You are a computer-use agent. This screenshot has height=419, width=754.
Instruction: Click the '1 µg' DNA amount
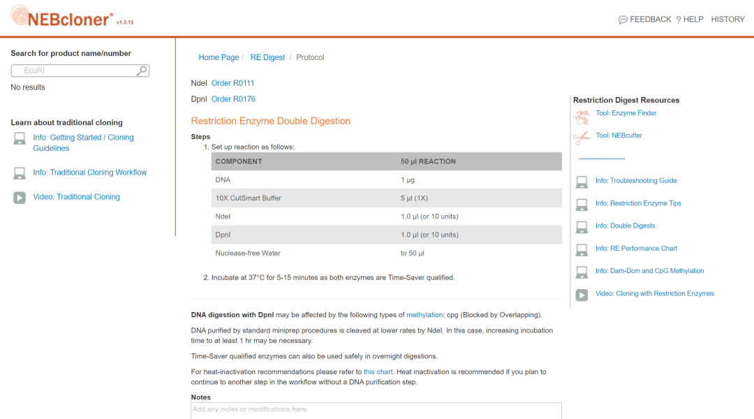click(407, 180)
